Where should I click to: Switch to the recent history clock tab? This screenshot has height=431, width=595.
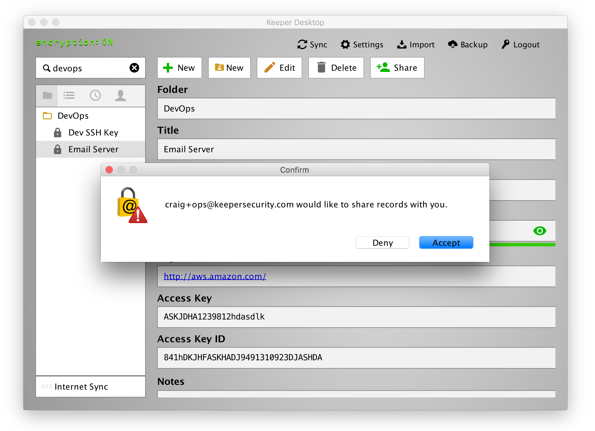pos(95,96)
